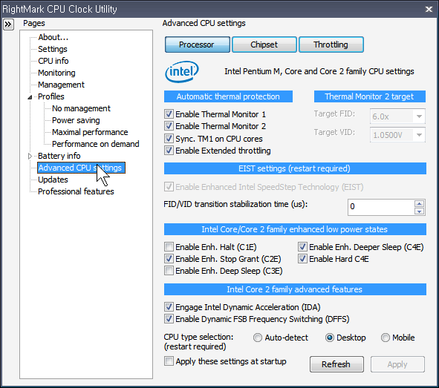Select the Battery info page
The width and height of the screenshot is (439, 388).
pos(59,156)
